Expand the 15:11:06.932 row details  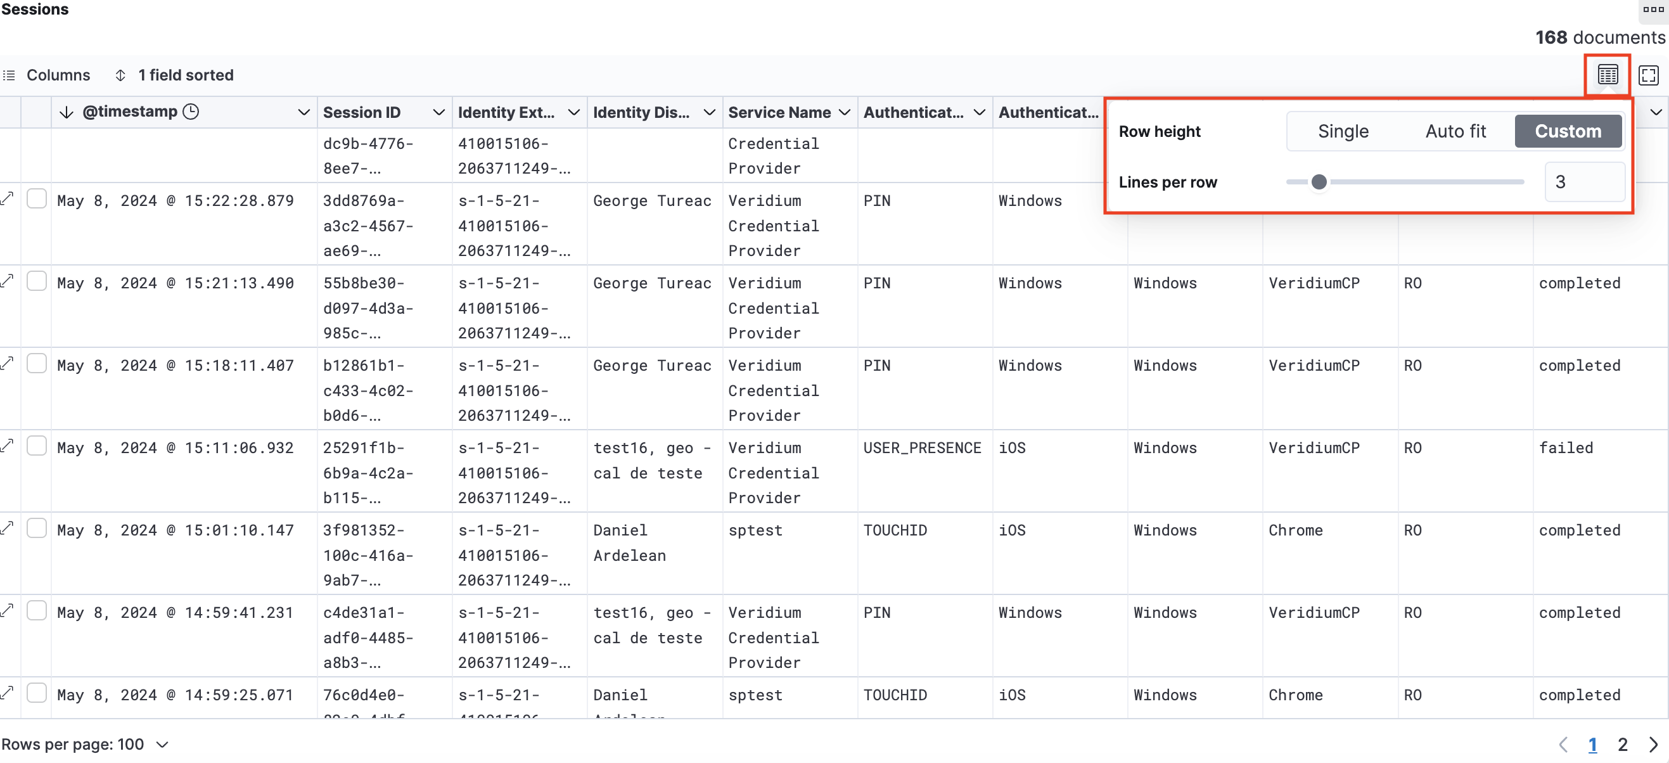(x=8, y=446)
